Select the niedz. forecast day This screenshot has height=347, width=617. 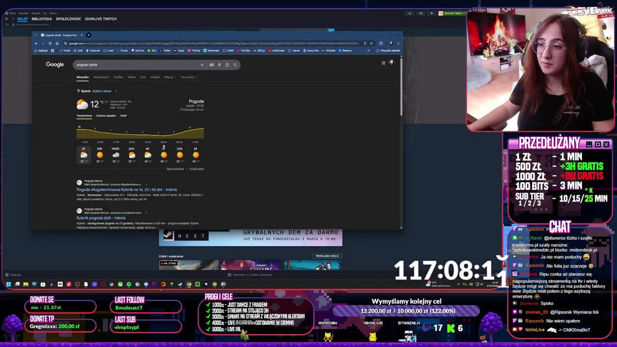tap(116, 155)
